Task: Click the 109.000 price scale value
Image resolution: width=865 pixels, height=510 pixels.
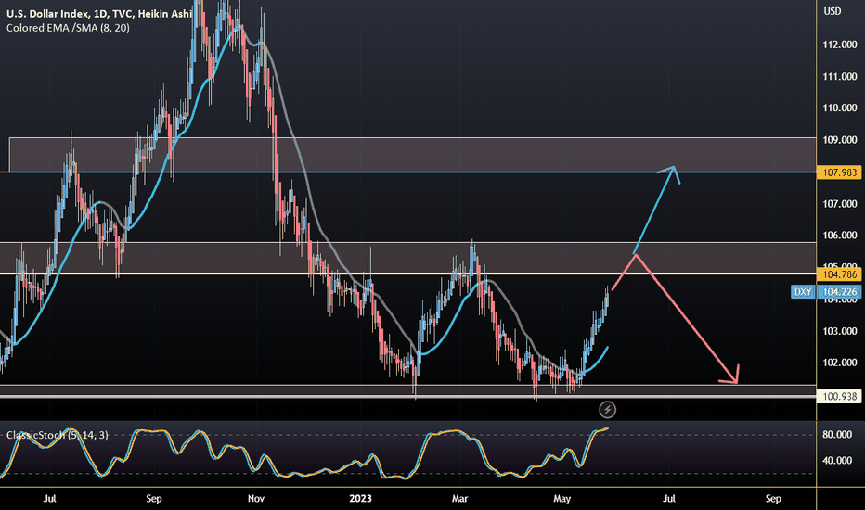Action: click(840, 140)
